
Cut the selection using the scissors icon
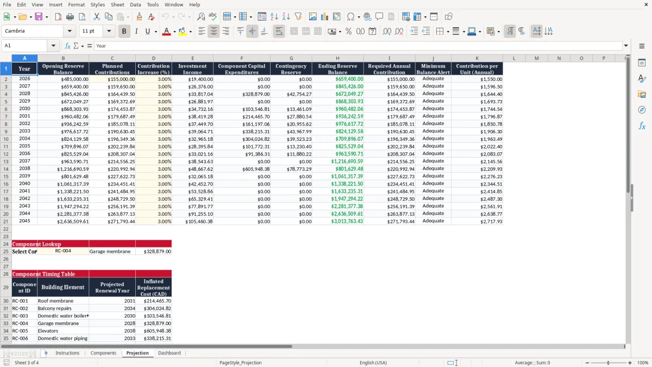(97, 17)
